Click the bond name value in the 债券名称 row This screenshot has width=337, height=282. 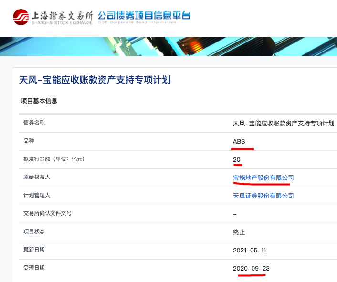click(284, 123)
